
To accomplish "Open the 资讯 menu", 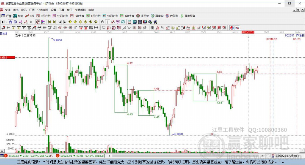I will (24, 10).
